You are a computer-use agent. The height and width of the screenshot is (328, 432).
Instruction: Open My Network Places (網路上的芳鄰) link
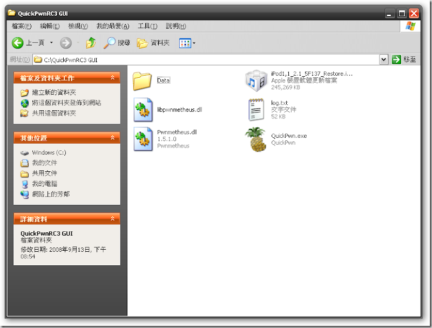point(51,194)
